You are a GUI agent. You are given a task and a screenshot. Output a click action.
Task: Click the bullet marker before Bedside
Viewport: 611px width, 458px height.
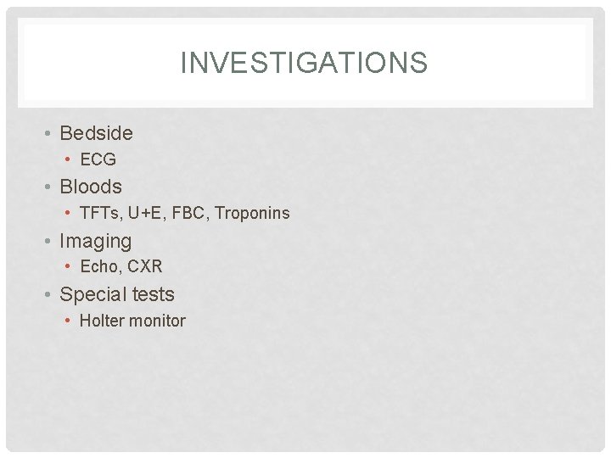[x=49, y=134]
